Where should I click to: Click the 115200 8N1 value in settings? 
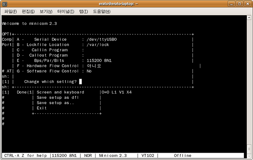tap(99, 61)
